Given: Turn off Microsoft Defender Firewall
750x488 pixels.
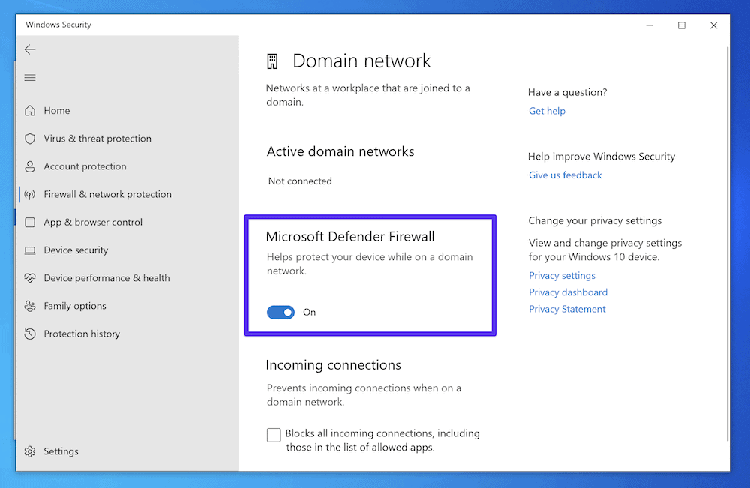Looking at the screenshot, I should tap(280, 312).
